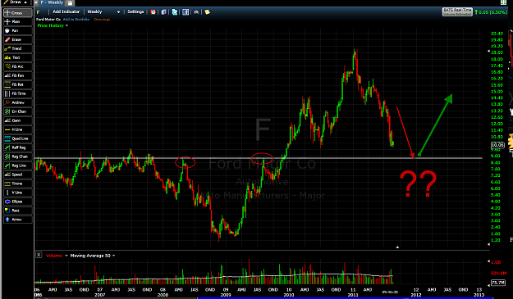Click the small triangle marker below price chart
Viewport: 513px width, 299px height.
coord(397,247)
